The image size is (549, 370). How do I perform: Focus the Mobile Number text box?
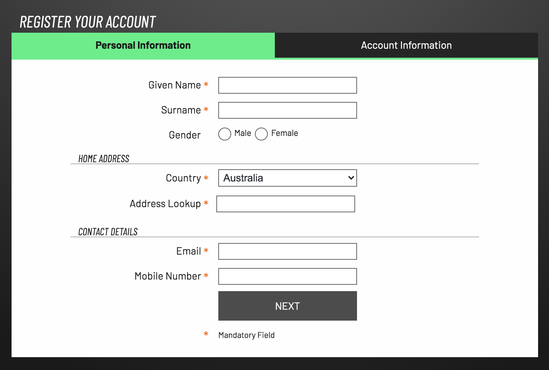[x=287, y=276]
